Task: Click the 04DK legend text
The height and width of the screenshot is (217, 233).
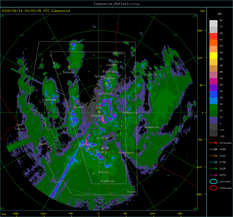Action: pos(223,149)
